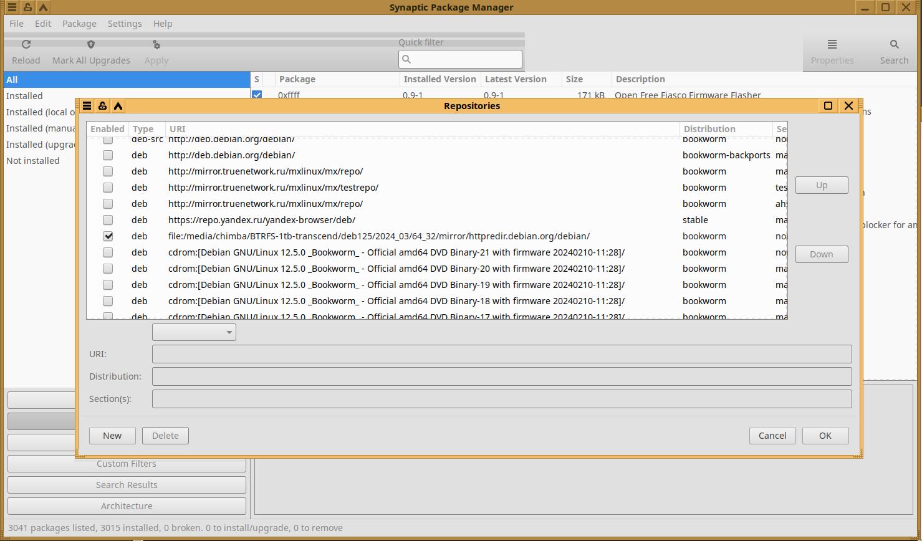The image size is (922, 541).
Task: Open the File menu
Action: click(x=17, y=24)
